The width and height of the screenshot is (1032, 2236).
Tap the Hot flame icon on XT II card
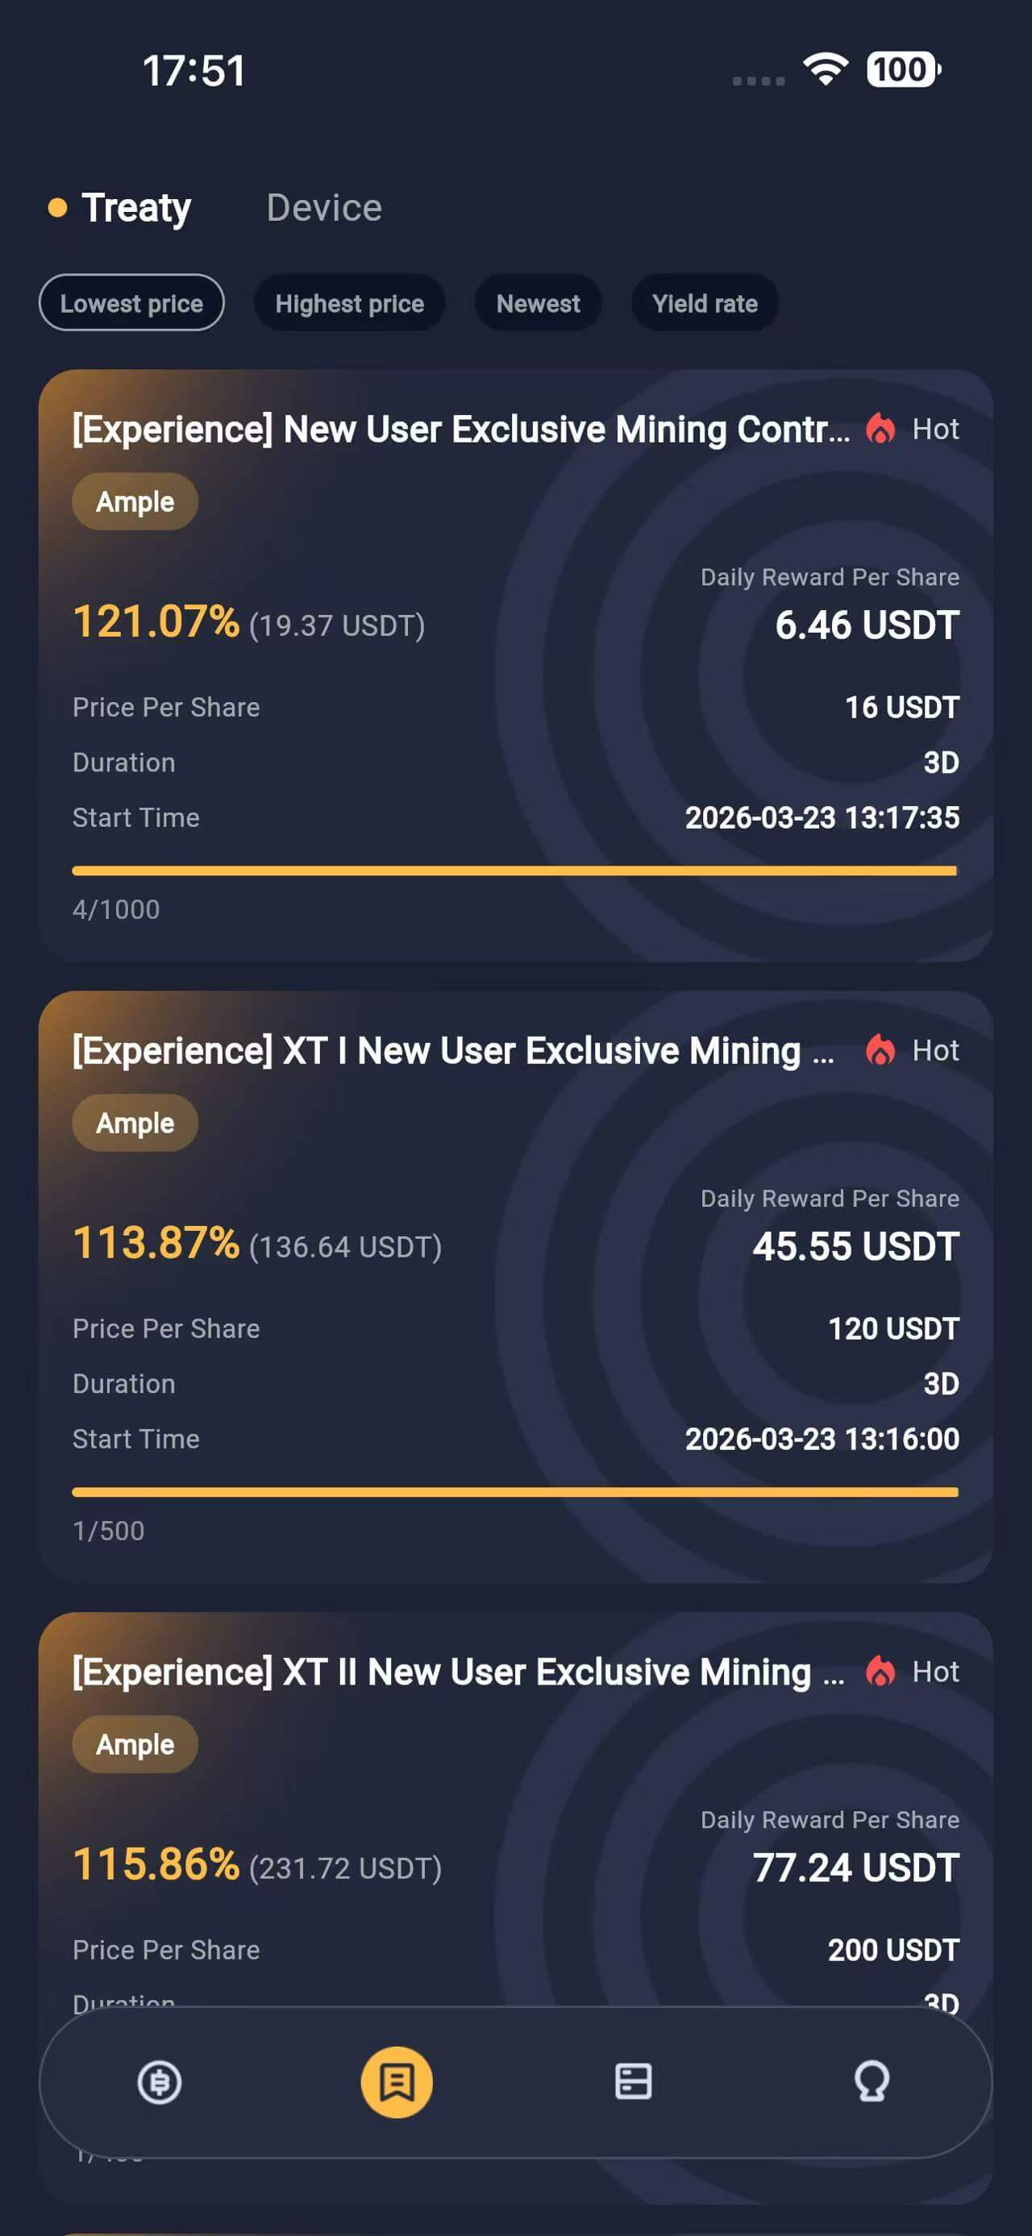pyautogui.click(x=880, y=1672)
